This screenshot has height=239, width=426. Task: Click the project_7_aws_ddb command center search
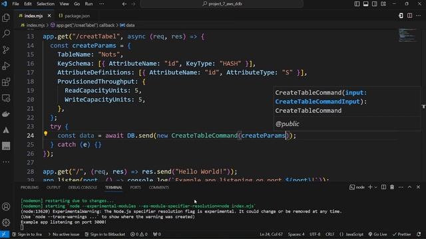point(222,4)
